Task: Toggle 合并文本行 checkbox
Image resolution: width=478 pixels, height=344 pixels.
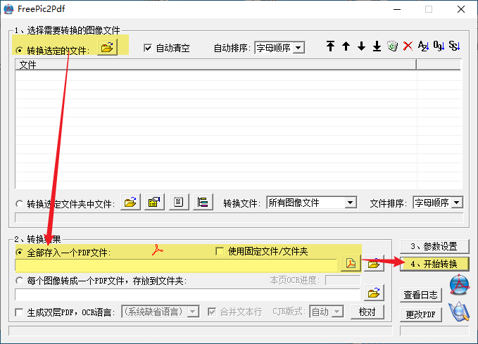Action: click(x=212, y=312)
